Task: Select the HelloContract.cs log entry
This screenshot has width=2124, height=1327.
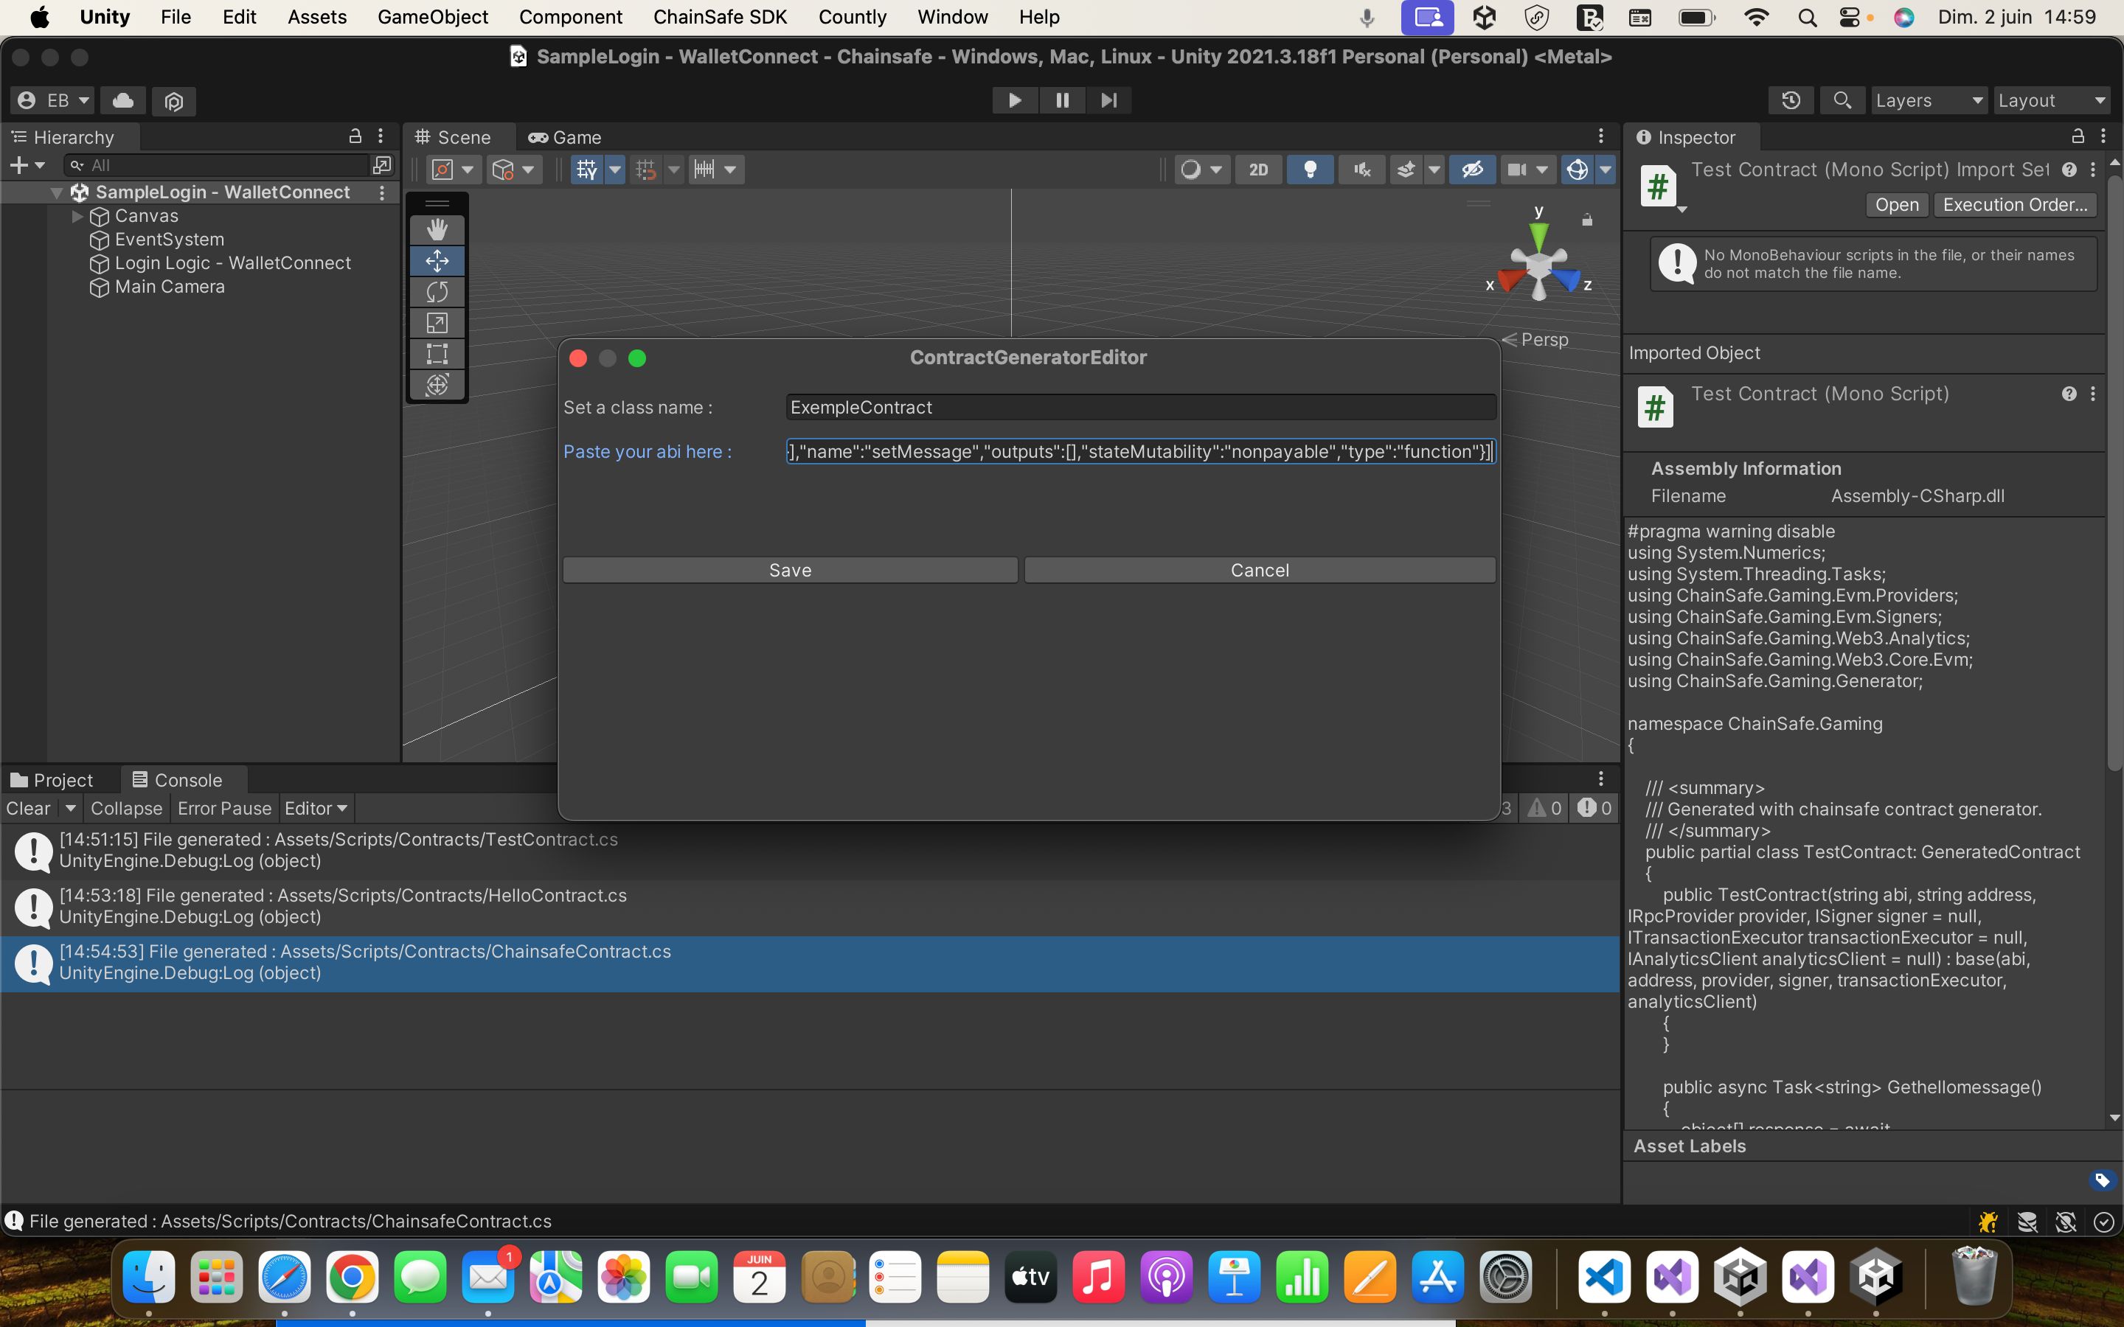Action: (809, 907)
